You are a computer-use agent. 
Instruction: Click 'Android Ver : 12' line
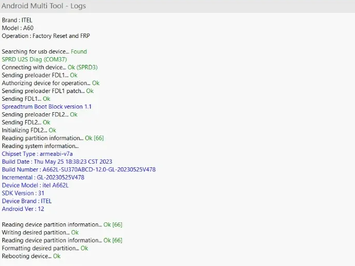[23, 209]
